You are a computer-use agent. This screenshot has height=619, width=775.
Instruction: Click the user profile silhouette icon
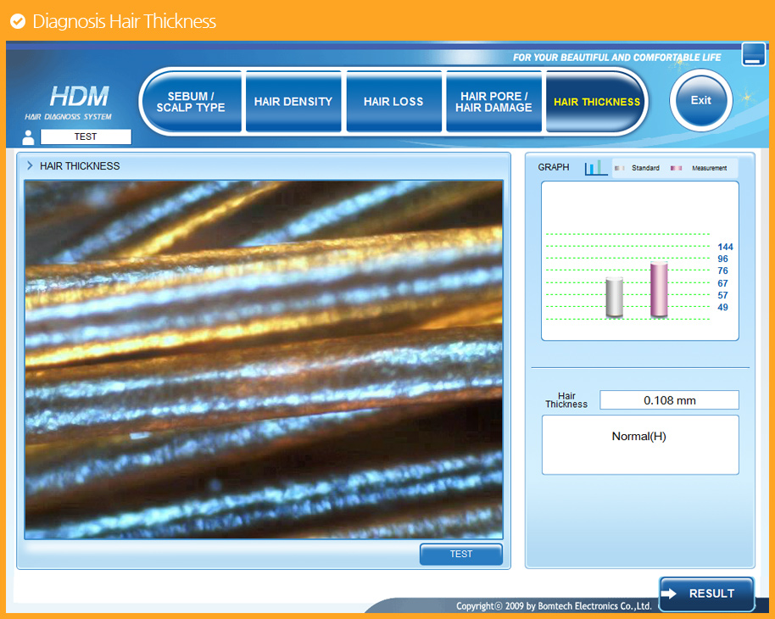pos(29,137)
